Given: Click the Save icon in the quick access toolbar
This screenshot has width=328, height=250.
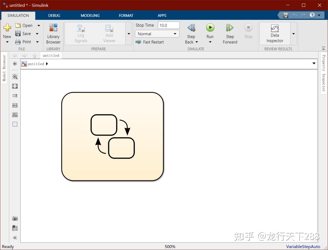Looking at the screenshot, I should pyautogui.click(x=285, y=15).
